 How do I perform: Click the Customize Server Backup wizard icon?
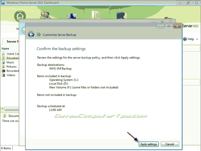coord(39,34)
